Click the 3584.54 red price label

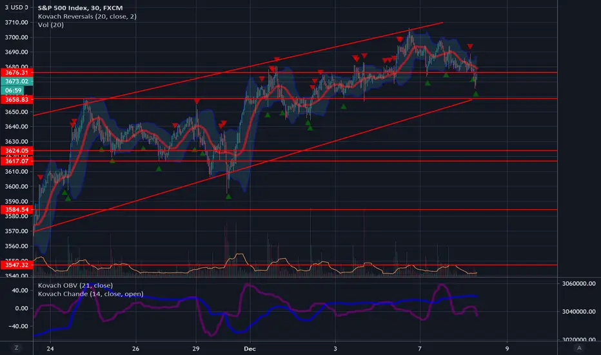tap(17, 210)
